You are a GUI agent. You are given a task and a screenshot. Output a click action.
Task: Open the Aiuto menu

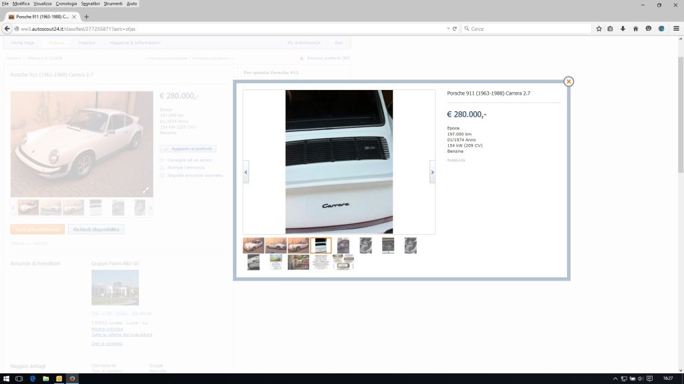(132, 3)
